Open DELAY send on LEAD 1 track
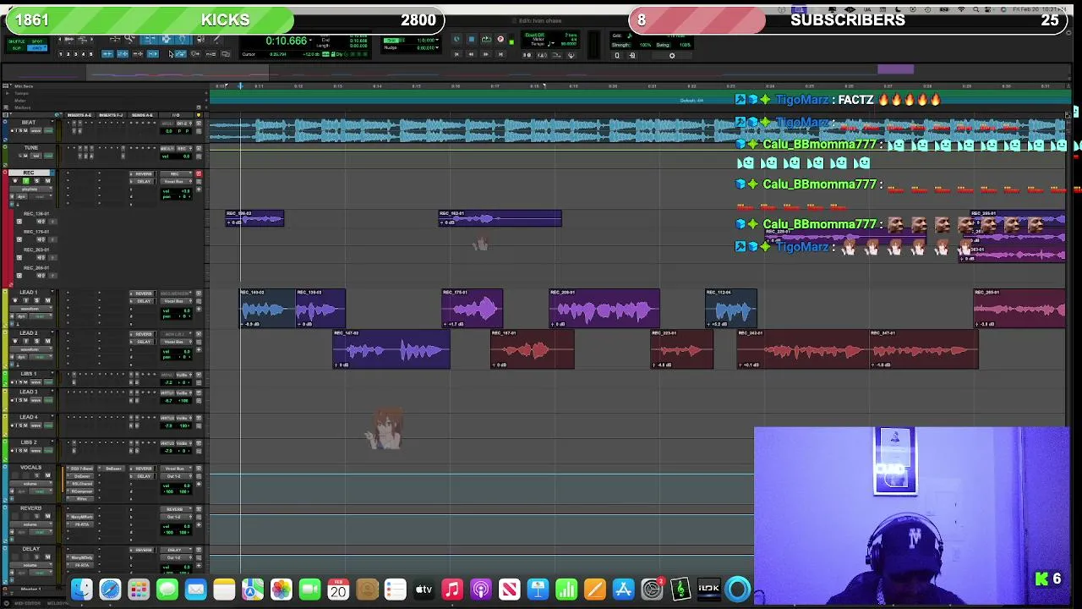Viewport: 1082px width, 609px height. pos(142,301)
